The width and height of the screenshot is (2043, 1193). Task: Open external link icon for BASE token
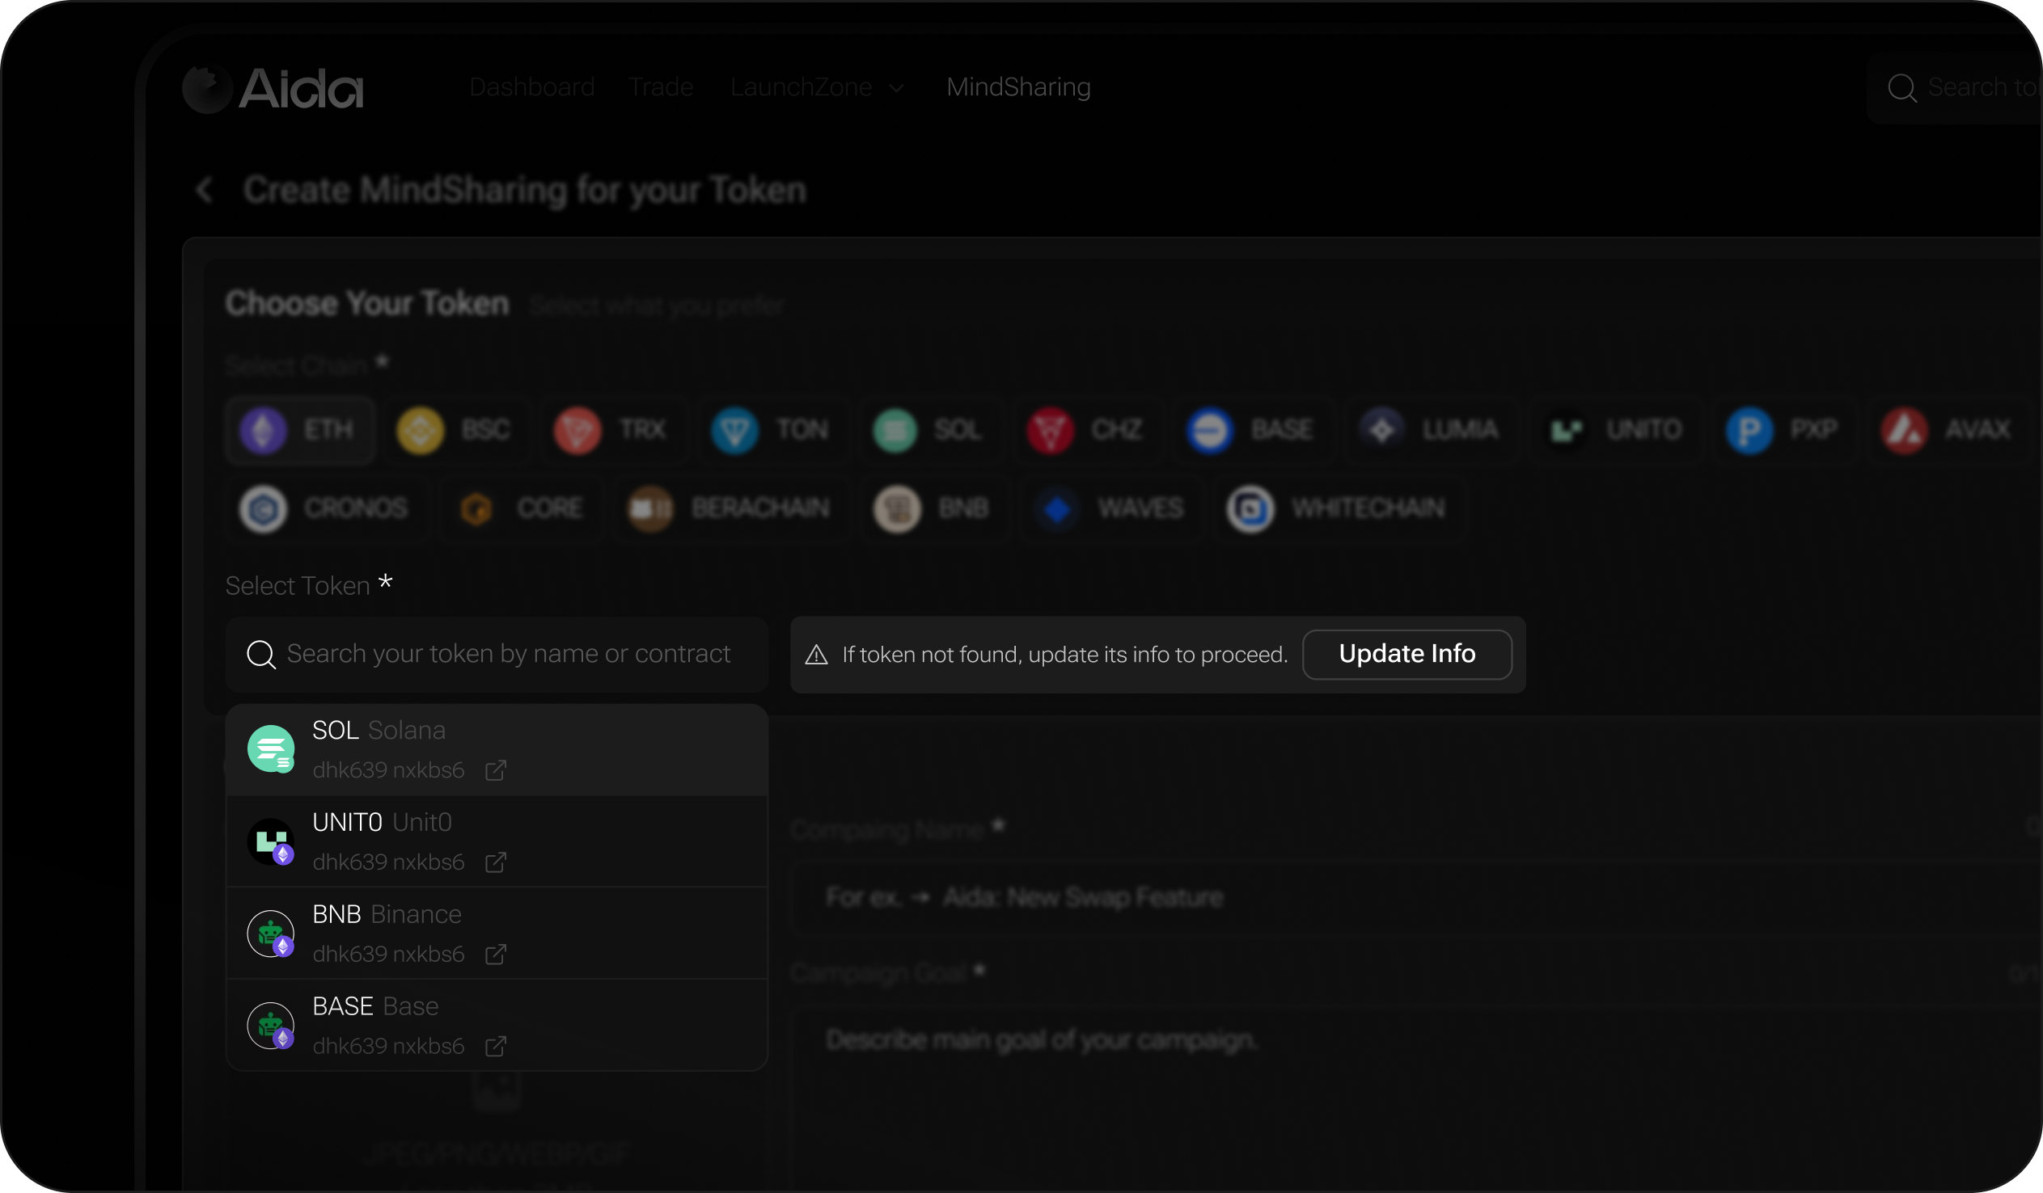(495, 1047)
